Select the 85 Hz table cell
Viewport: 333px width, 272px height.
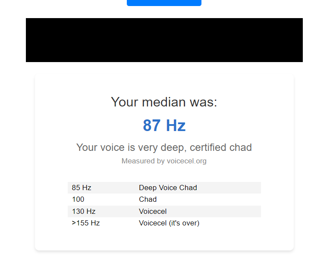point(82,188)
